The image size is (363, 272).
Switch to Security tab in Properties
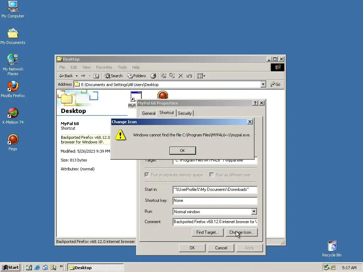point(185,113)
